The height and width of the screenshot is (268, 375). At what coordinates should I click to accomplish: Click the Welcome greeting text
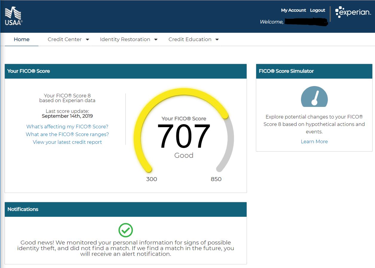(271, 22)
